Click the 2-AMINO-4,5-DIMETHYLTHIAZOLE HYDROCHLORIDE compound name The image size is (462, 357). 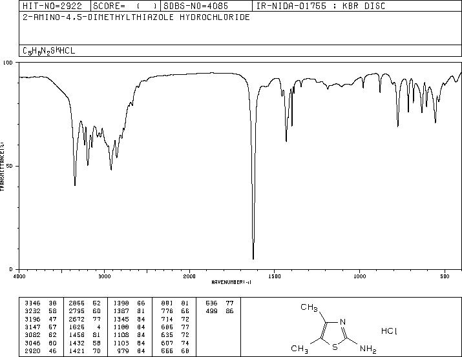[136, 17]
